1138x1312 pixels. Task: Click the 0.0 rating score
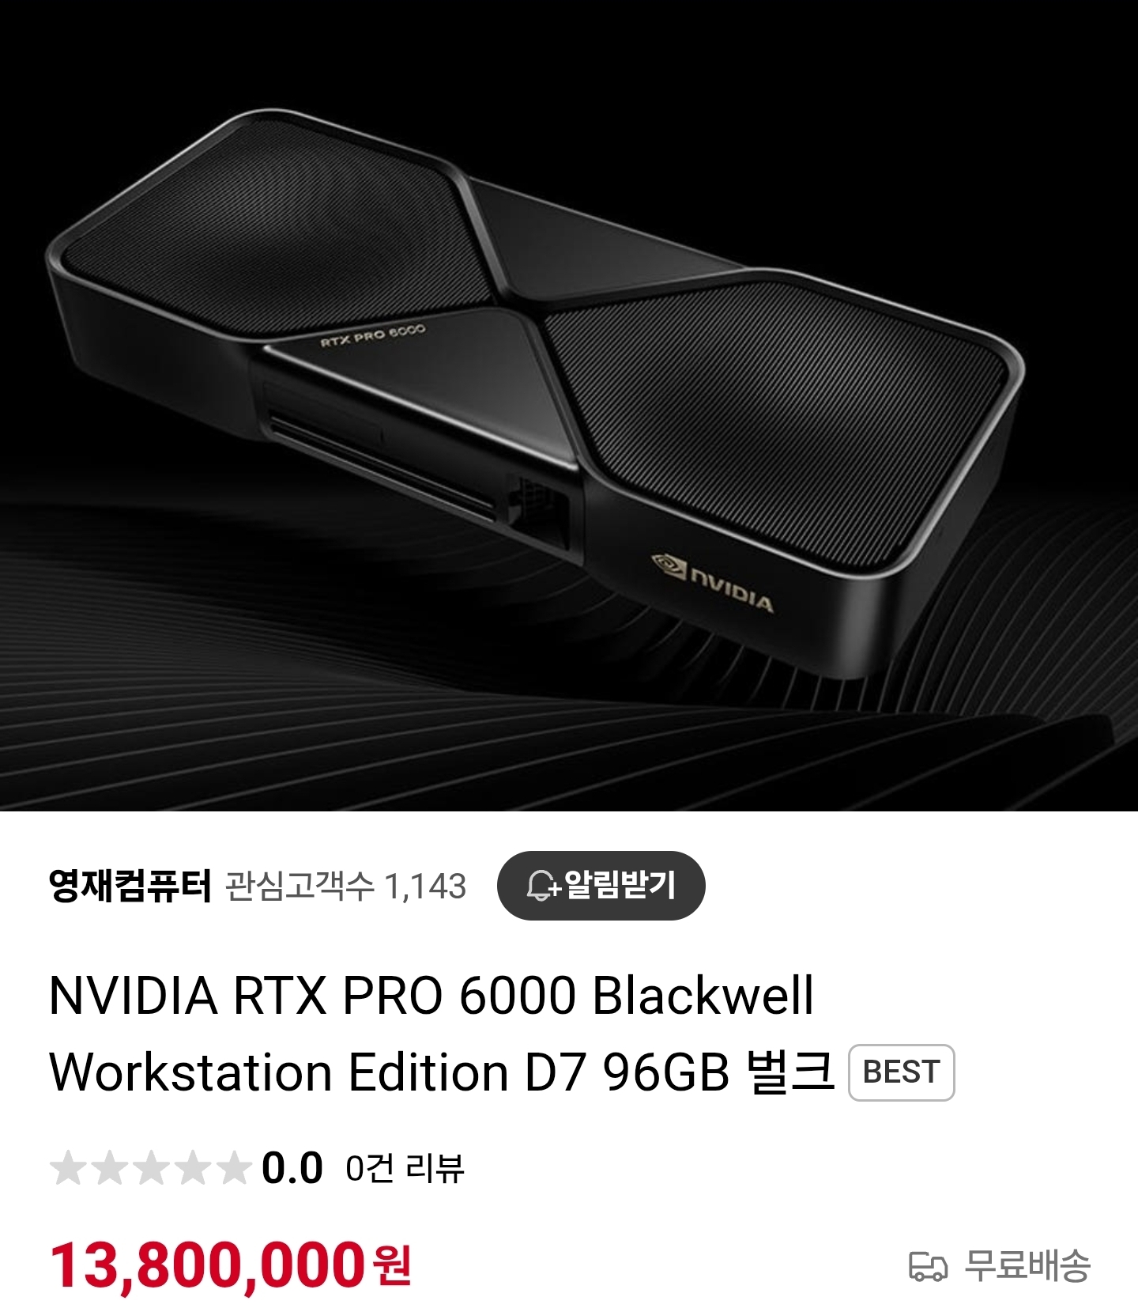click(x=292, y=1168)
